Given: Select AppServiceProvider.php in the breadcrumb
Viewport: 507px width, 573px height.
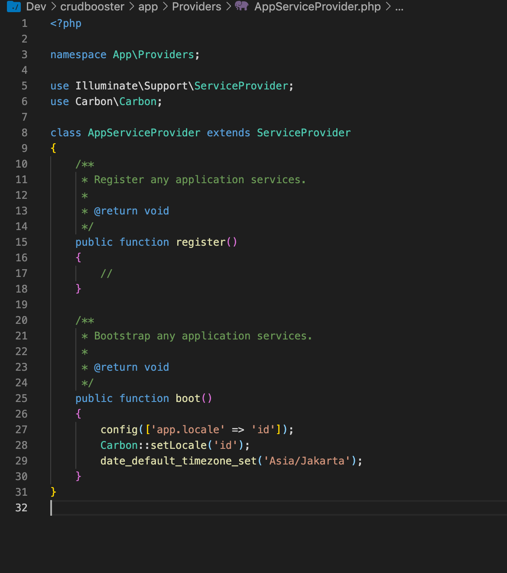Looking at the screenshot, I should click(317, 7).
